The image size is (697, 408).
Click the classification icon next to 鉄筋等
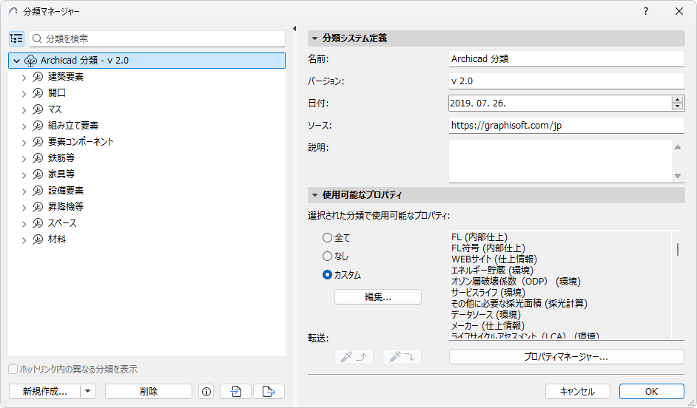click(38, 158)
